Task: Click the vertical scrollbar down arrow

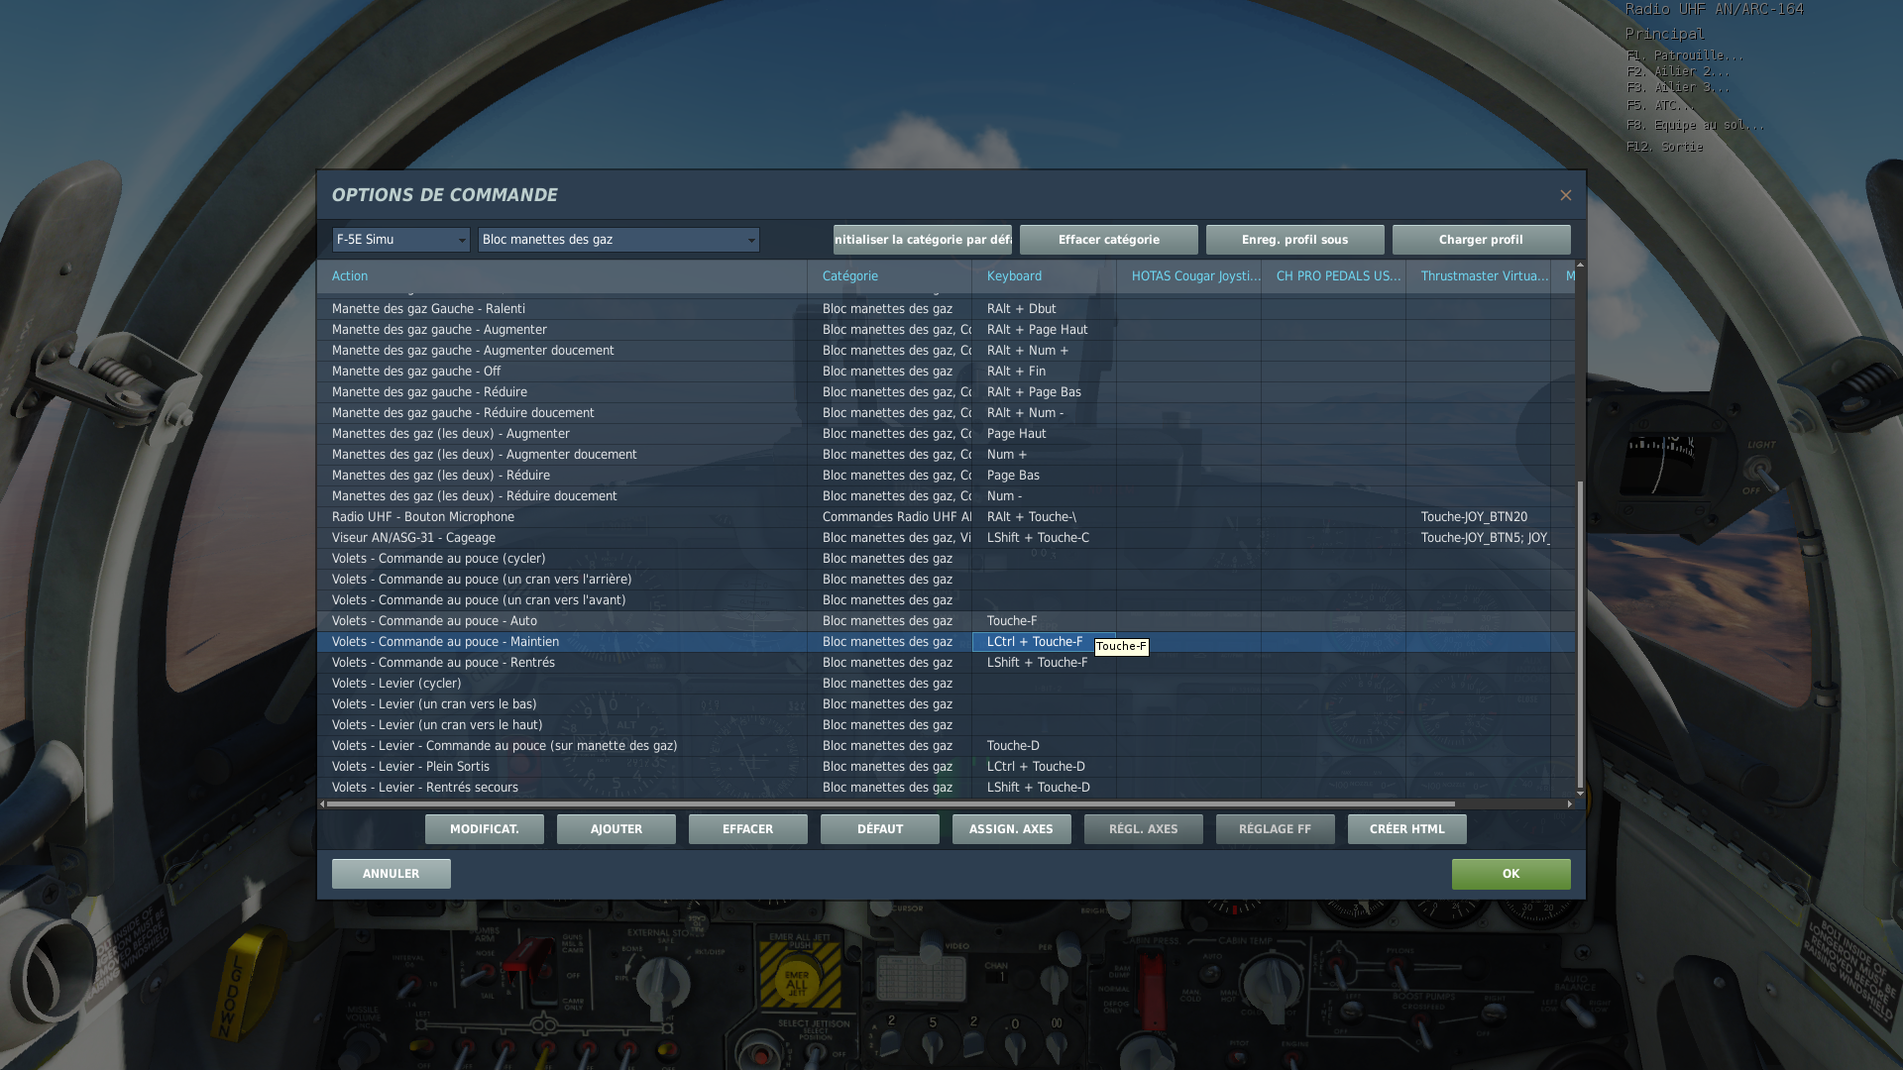Action: pos(1580,793)
